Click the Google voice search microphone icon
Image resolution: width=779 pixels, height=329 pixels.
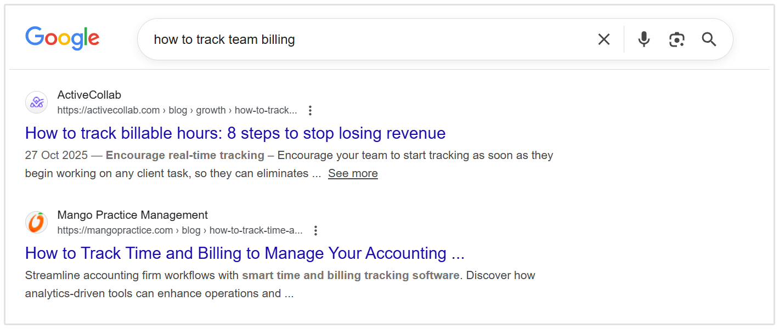(643, 39)
